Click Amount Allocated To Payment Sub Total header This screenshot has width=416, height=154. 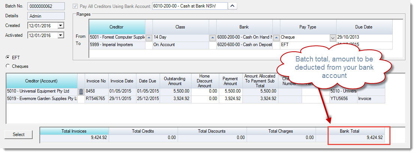(x=260, y=81)
